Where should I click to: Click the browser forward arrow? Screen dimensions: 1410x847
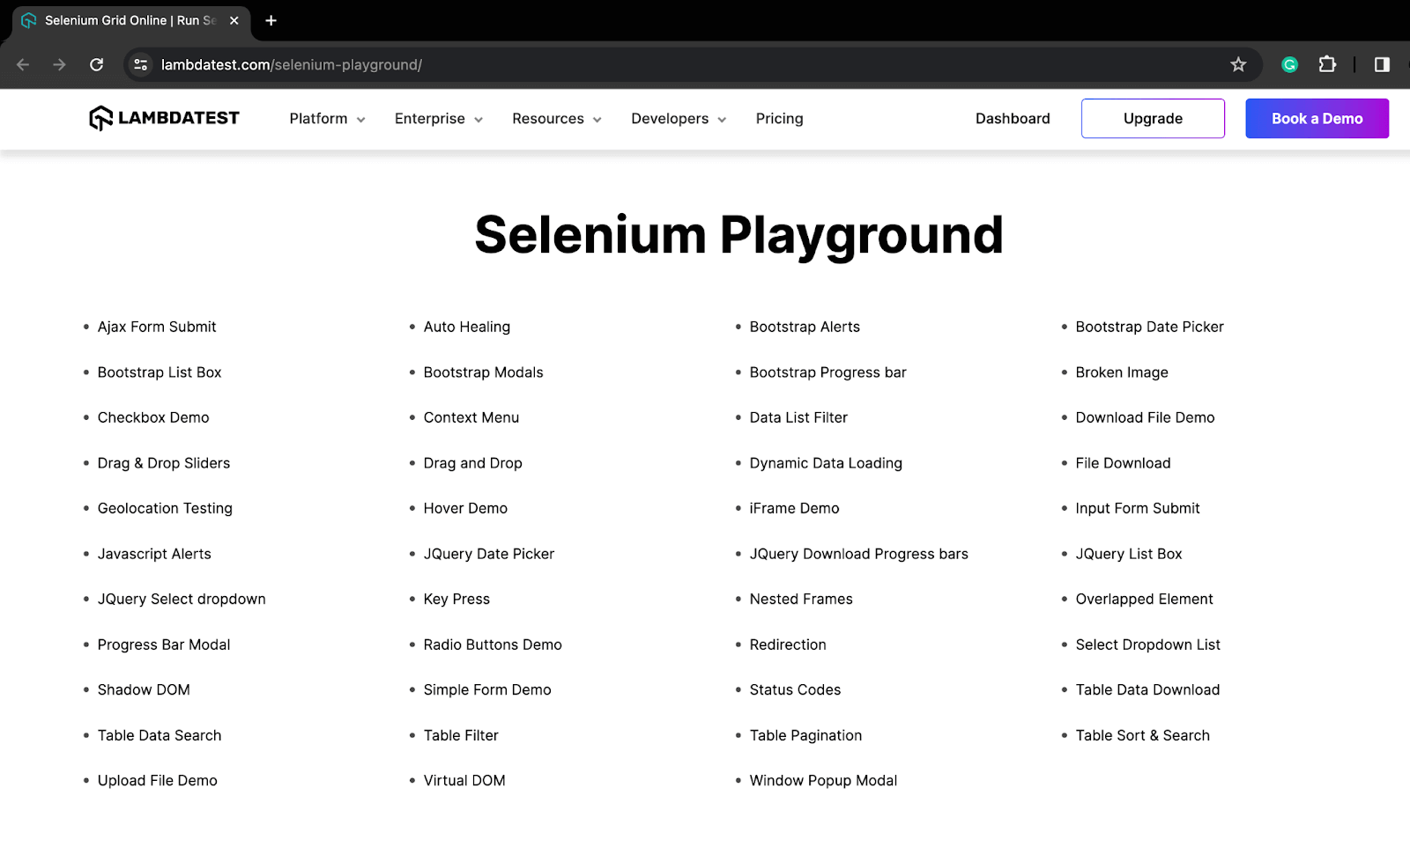(59, 64)
